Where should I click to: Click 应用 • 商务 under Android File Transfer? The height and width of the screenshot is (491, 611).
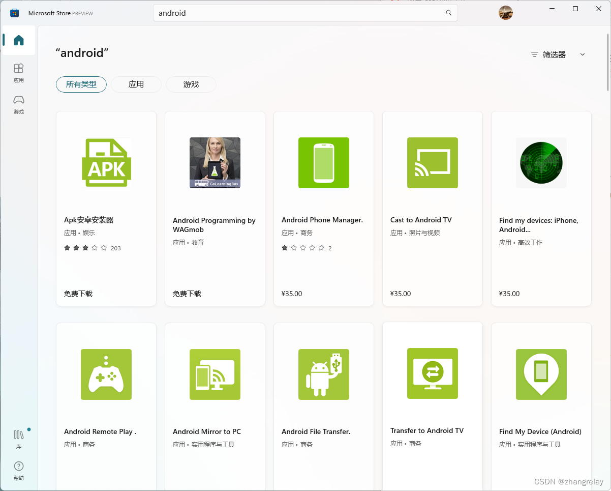pos(297,445)
